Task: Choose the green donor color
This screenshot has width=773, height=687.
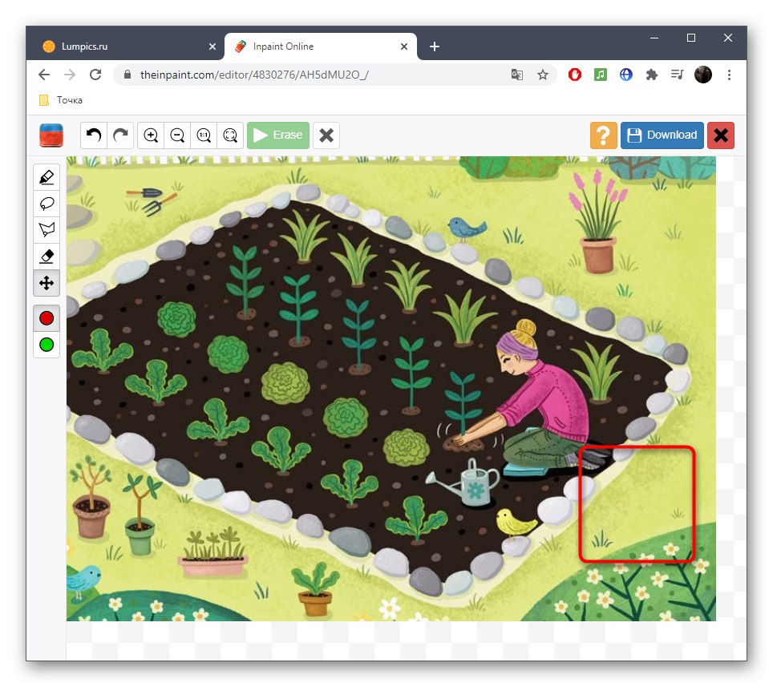Action: pyautogui.click(x=47, y=345)
